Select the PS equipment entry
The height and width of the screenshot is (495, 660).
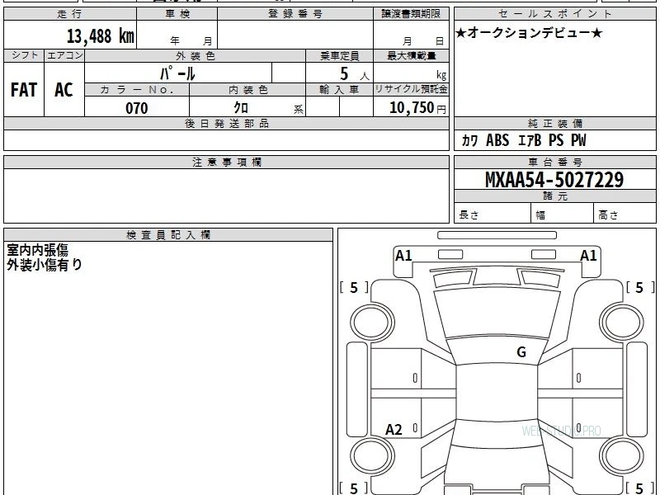556,140
